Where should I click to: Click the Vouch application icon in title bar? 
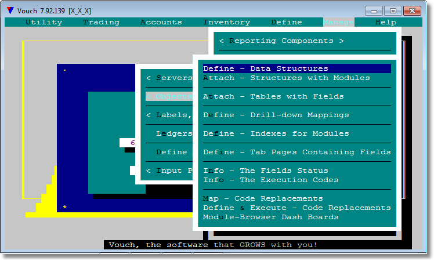pos(10,10)
